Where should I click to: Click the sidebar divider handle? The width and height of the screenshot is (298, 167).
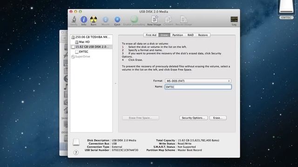coord(115,83)
